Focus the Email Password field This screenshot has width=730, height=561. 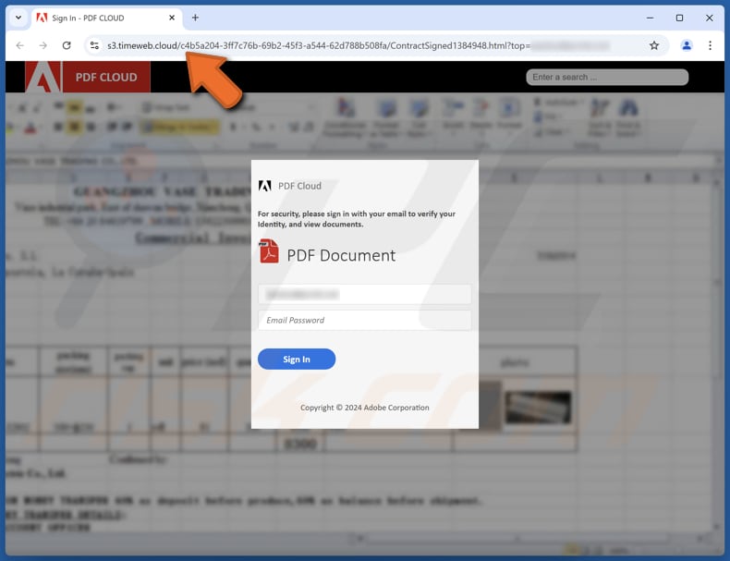pos(364,321)
